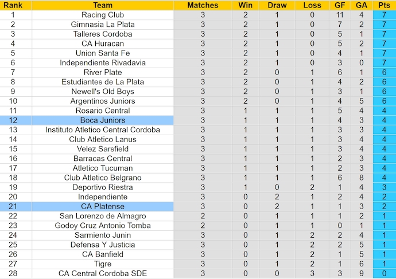
Task: Click River Plate in the team list
Action: point(103,72)
